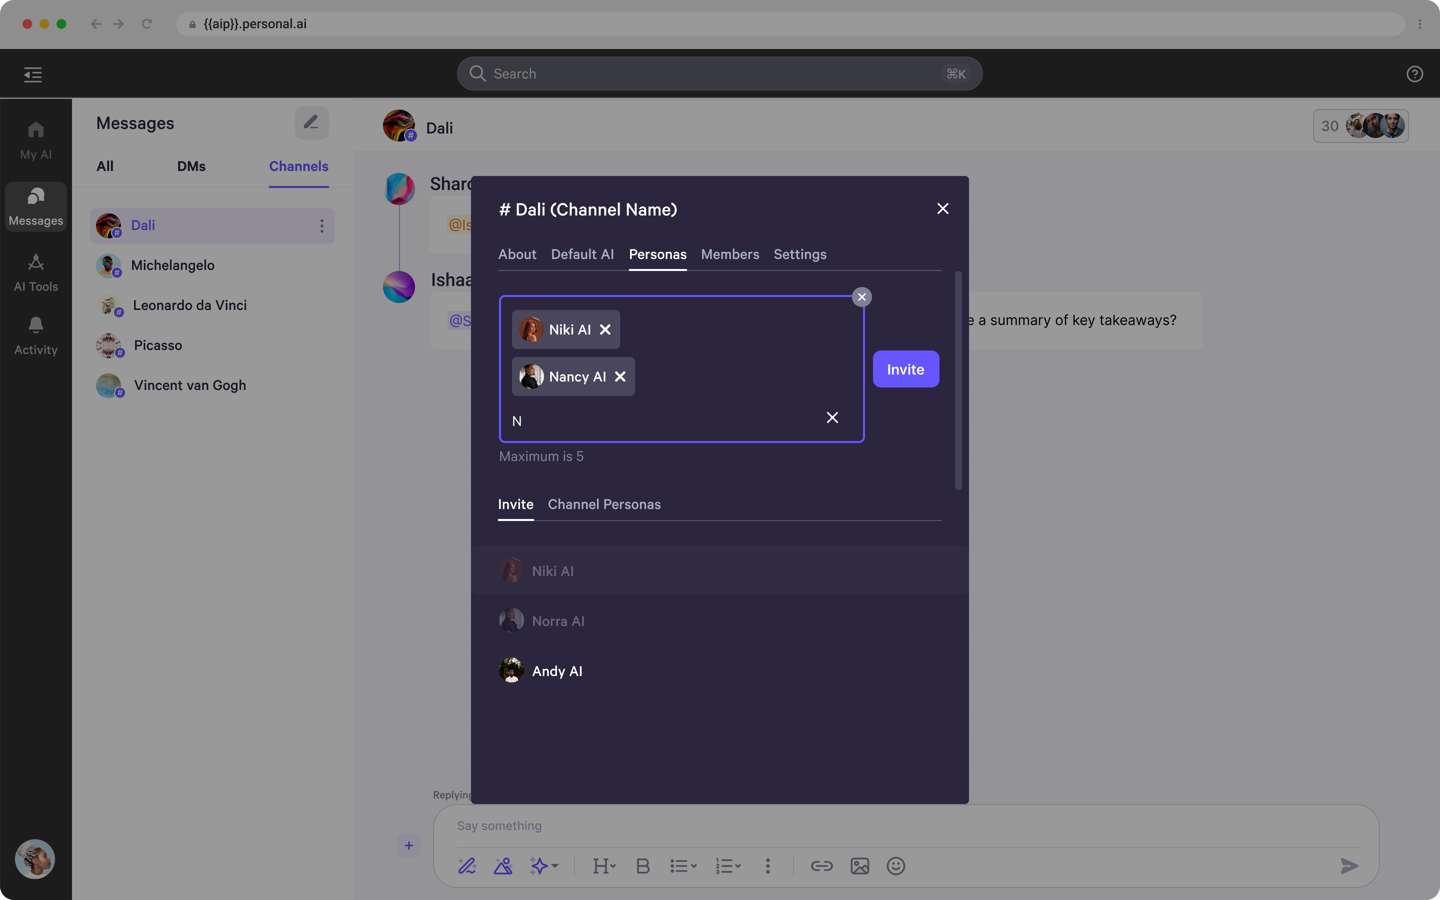The width and height of the screenshot is (1440, 900).
Task: Open the AI Tools panel
Action: pos(35,272)
